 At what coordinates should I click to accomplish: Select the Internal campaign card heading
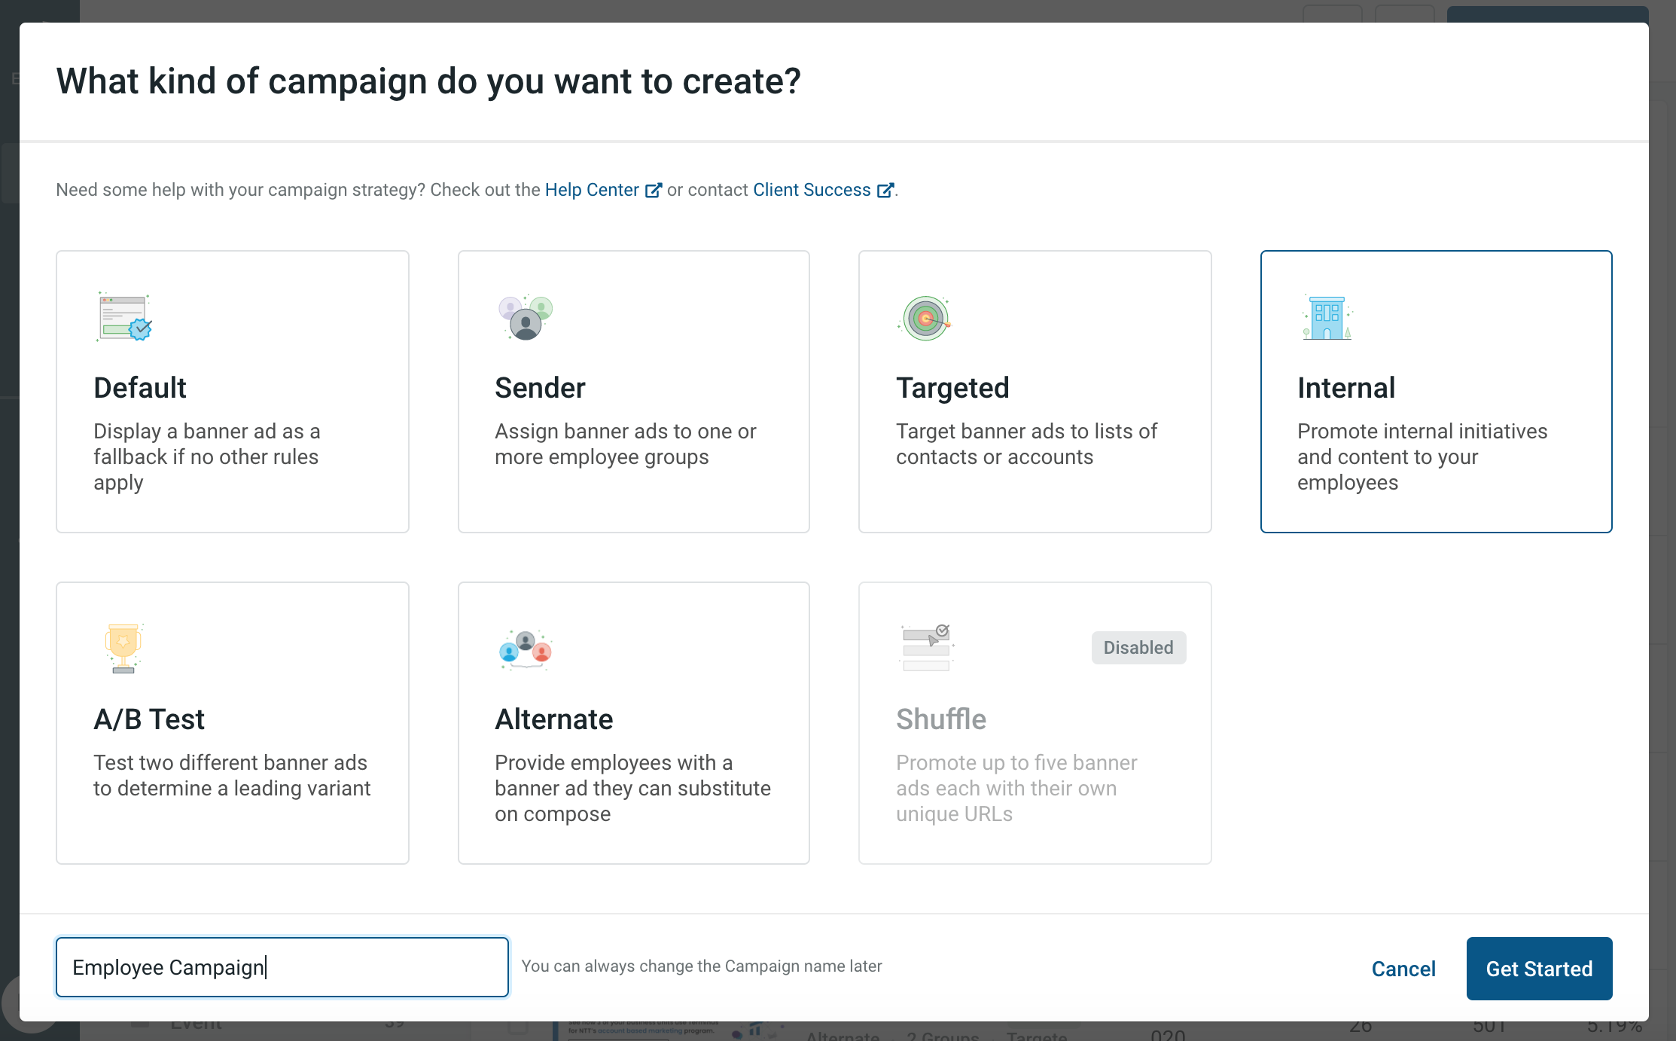click(x=1346, y=388)
